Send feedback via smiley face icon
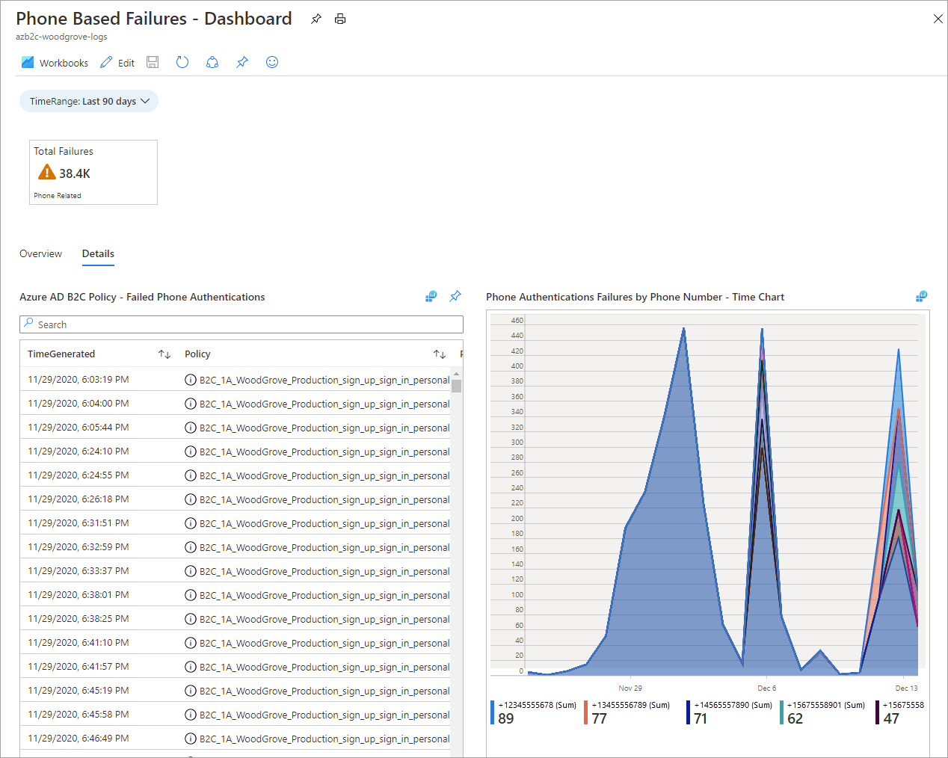 (x=272, y=62)
